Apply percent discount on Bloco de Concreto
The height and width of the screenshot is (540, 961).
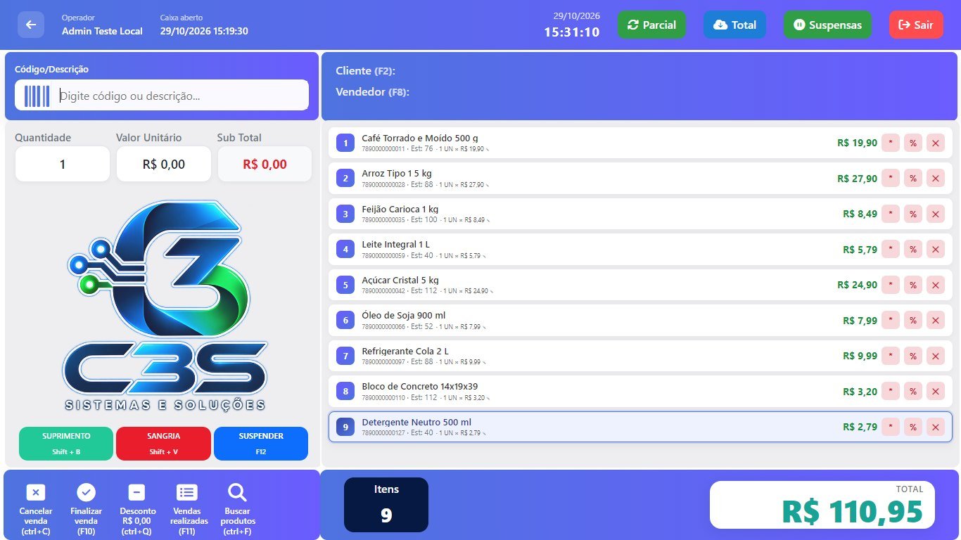pyautogui.click(x=913, y=392)
